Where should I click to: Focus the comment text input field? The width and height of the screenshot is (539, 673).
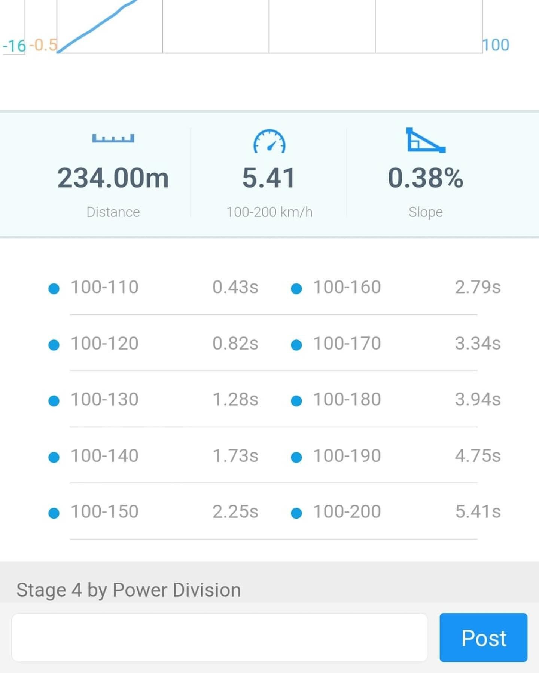coord(220,637)
